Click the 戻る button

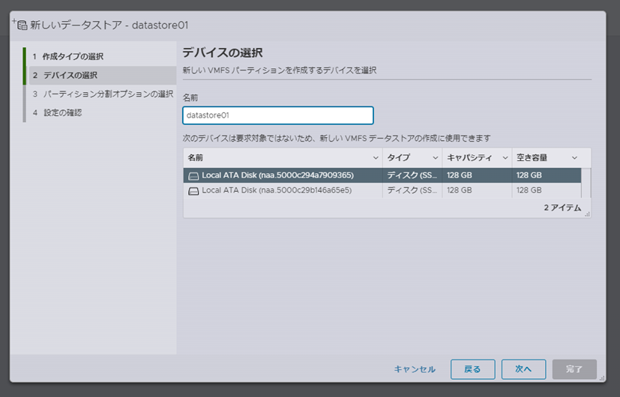point(472,369)
